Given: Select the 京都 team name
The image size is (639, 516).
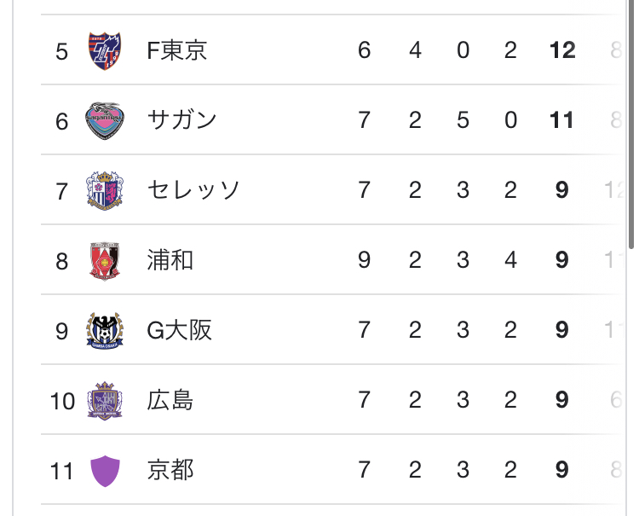Looking at the screenshot, I should (170, 470).
